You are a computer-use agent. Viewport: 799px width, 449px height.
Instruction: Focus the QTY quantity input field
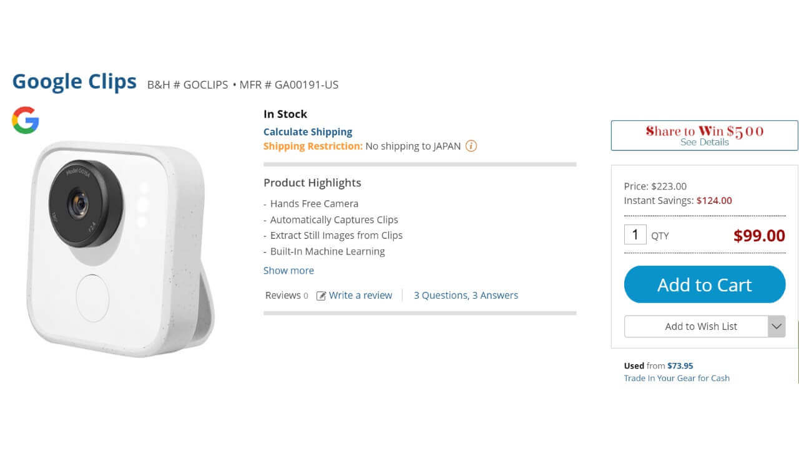[635, 234]
